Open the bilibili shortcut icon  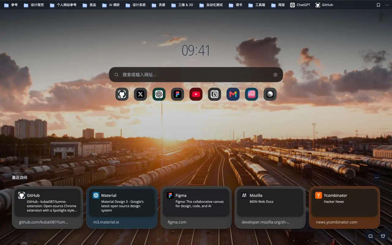tap(251, 94)
